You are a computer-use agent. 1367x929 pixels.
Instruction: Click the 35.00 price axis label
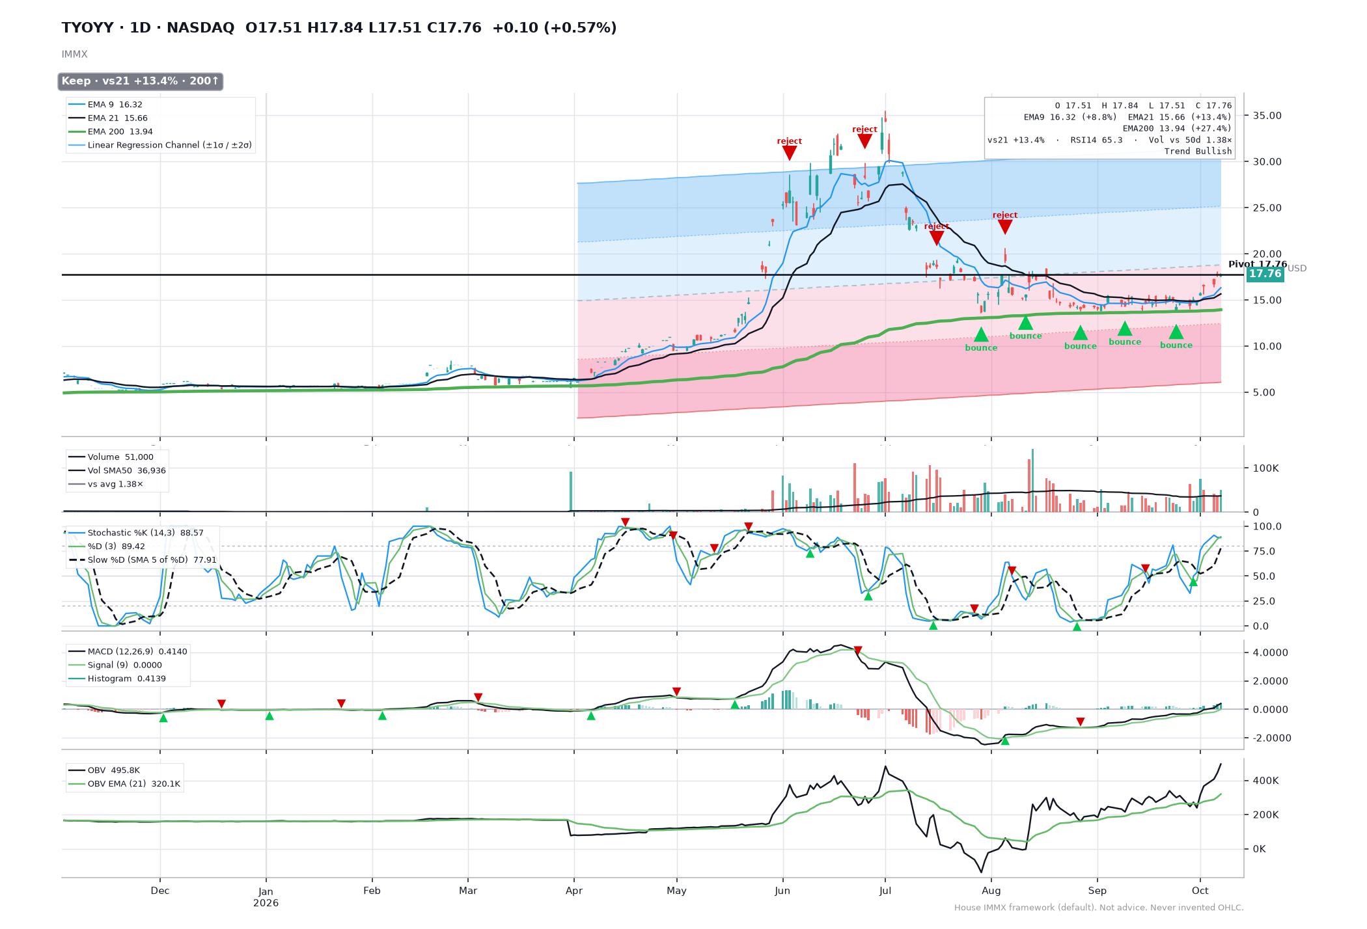(1267, 116)
